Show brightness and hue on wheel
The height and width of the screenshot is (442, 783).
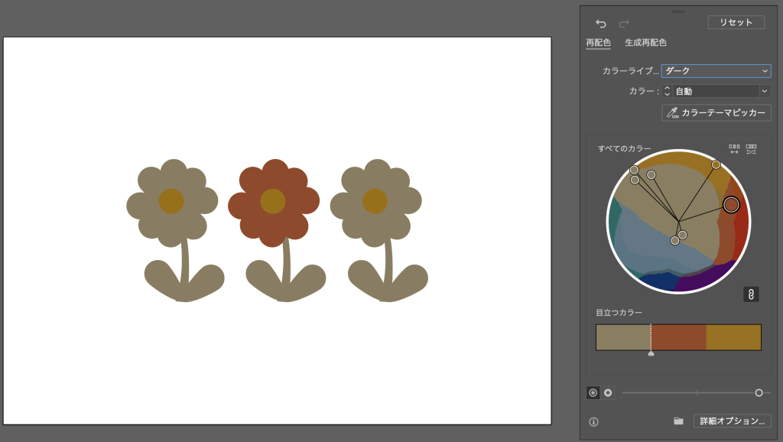pos(608,392)
